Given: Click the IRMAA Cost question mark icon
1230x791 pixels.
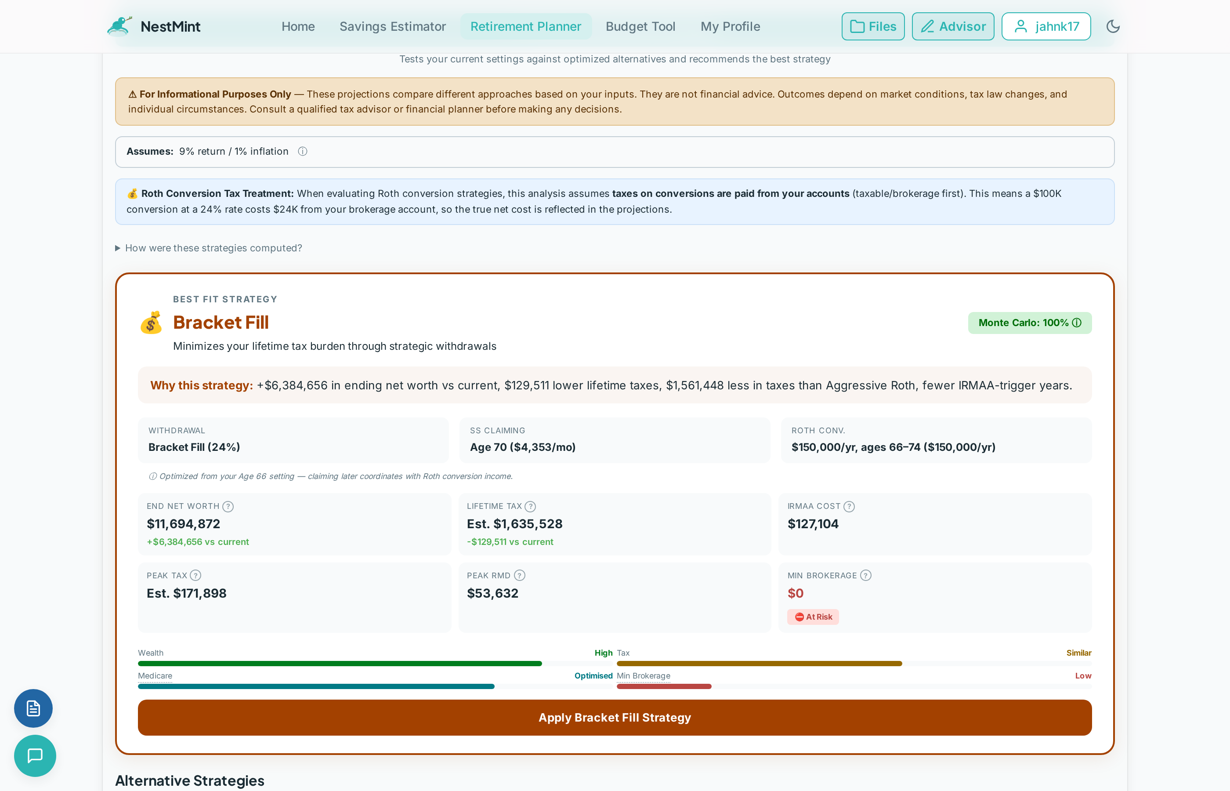Looking at the screenshot, I should coord(850,506).
